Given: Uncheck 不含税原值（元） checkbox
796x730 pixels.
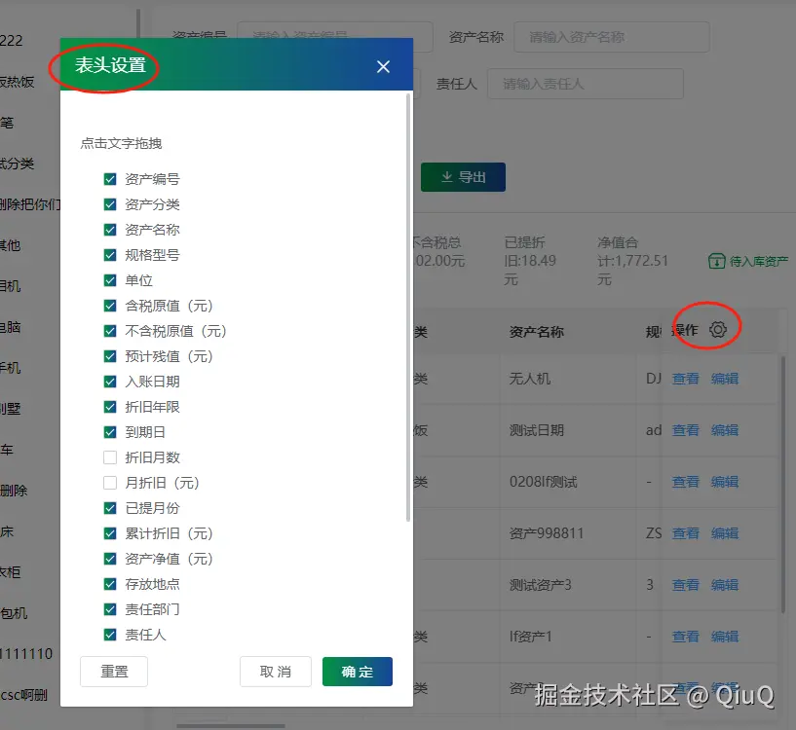Looking at the screenshot, I should click(x=110, y=331).
